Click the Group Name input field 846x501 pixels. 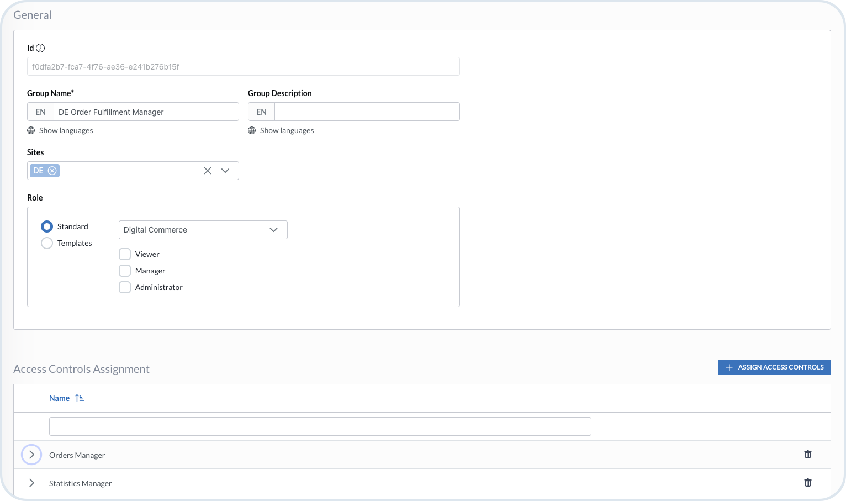click(146, 112)
